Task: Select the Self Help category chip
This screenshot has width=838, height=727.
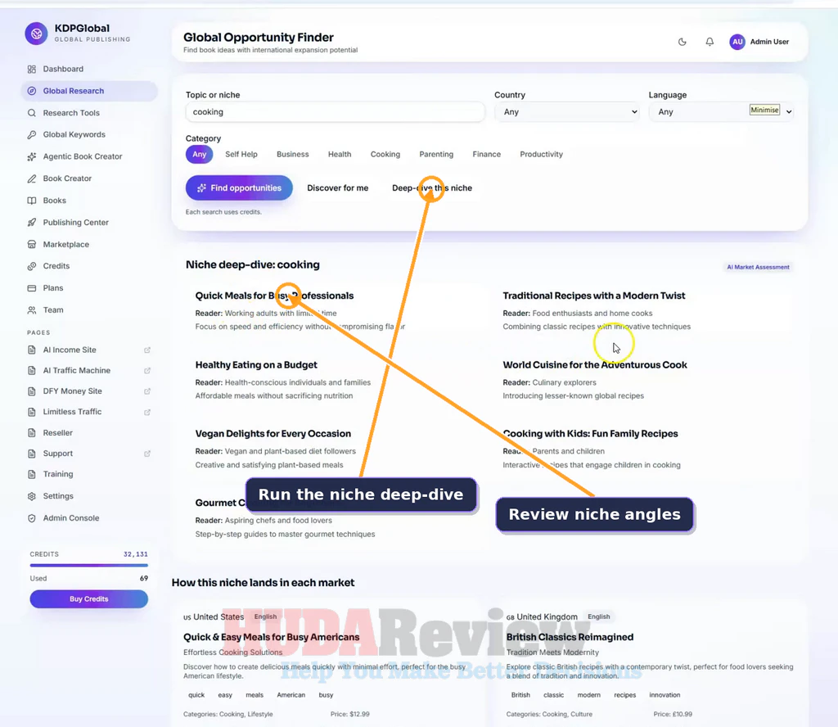Action: click(x=241, y=155)
